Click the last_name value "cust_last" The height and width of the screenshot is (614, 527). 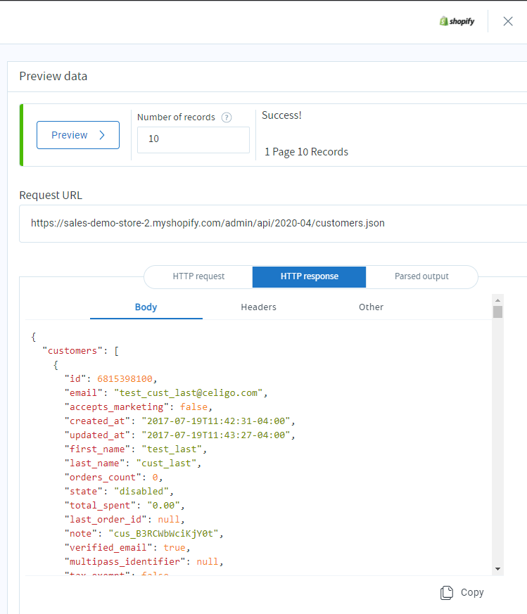(x=166, y=463)
